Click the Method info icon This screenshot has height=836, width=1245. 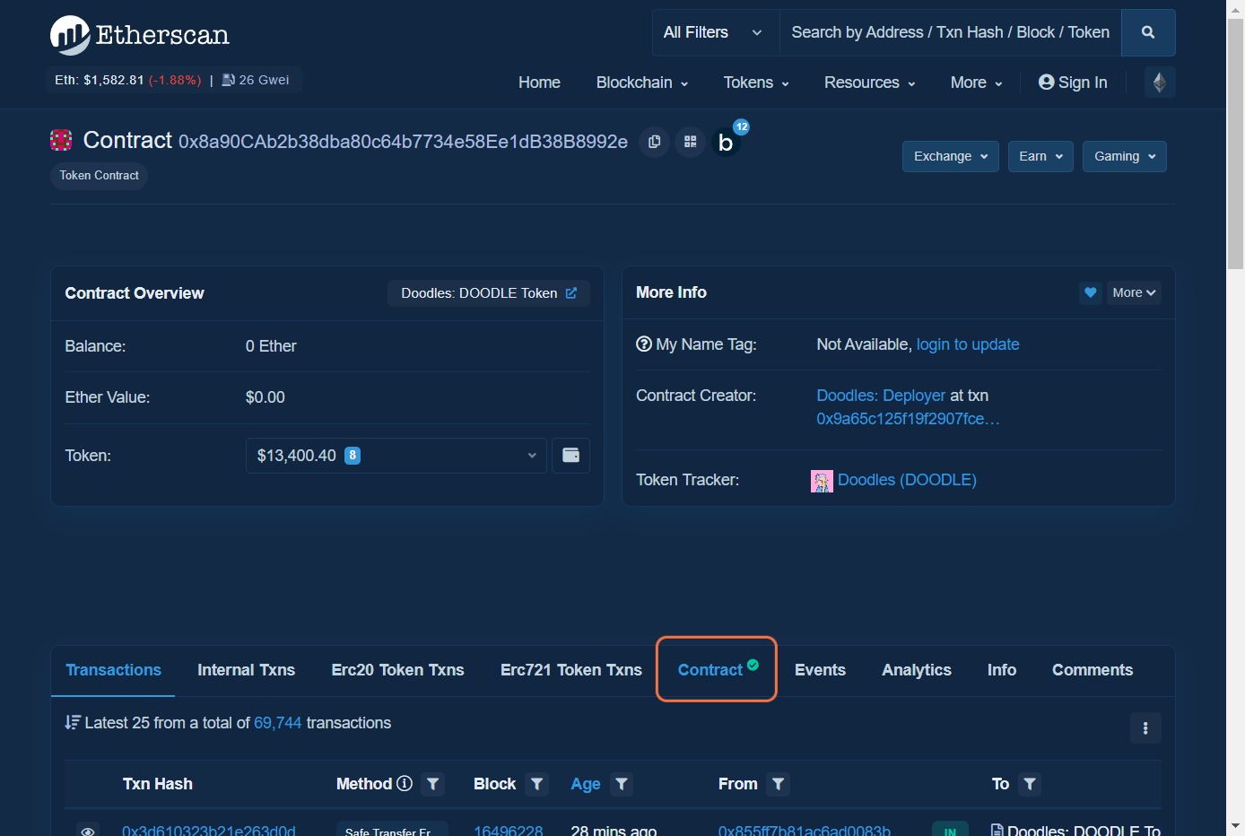405,783
